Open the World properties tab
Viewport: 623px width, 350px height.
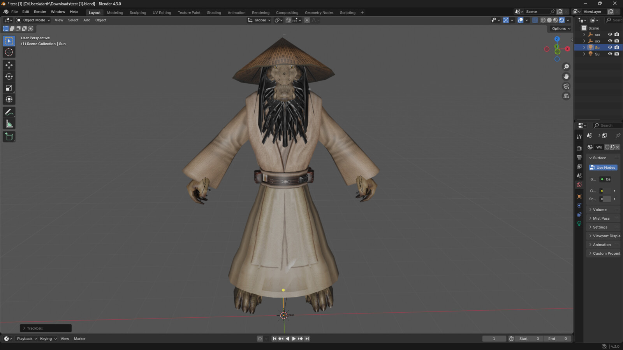[x=579, y=185]
